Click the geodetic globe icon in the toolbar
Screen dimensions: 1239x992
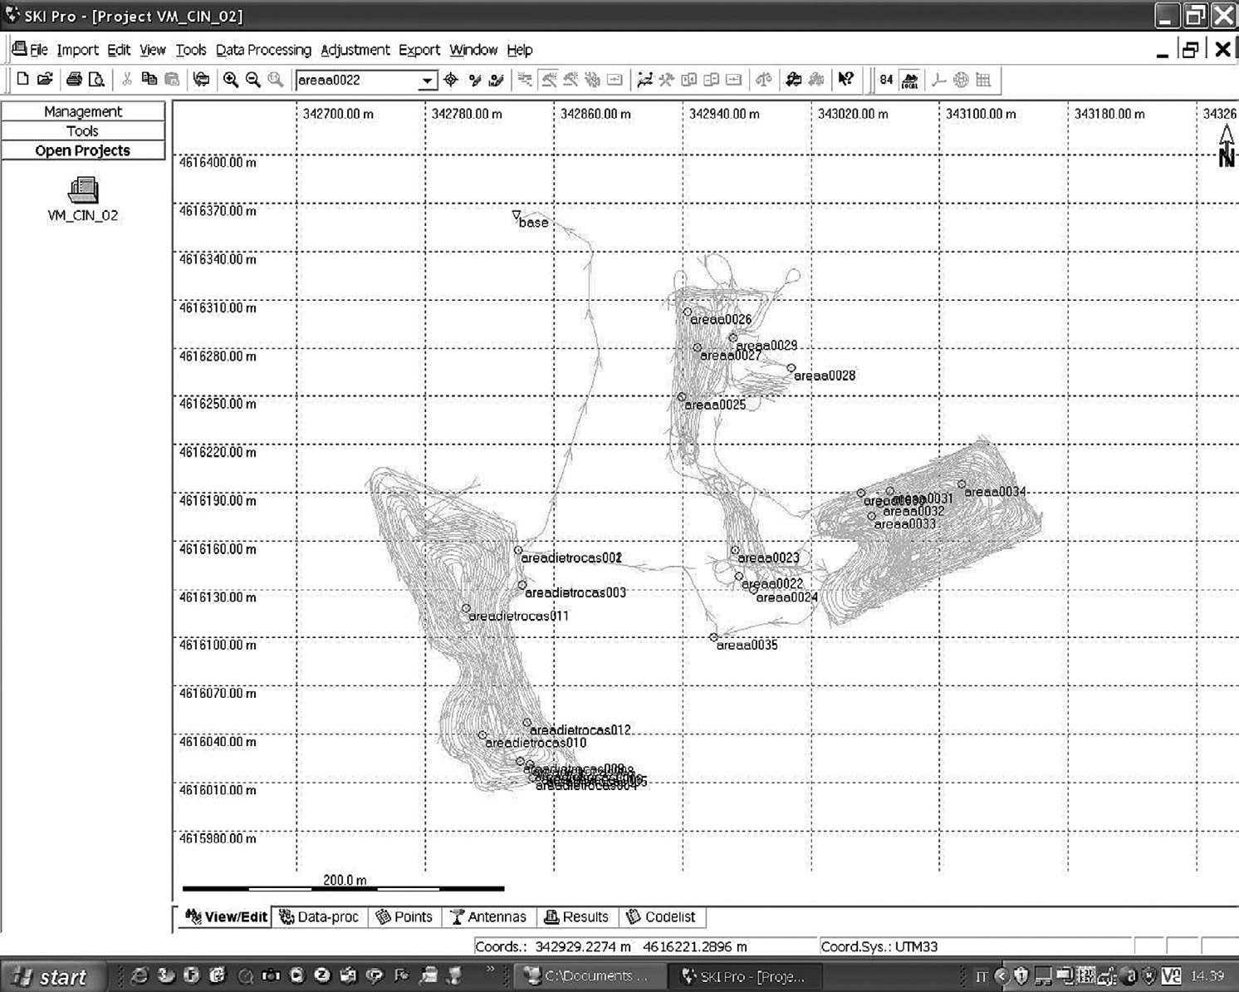click(961, 79)
